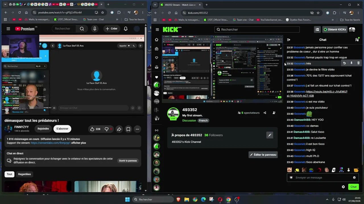Viewport: 364px width, 204px height.
Task: Click the 'Rejoindre' button
Action: click(x=43, y=129)
